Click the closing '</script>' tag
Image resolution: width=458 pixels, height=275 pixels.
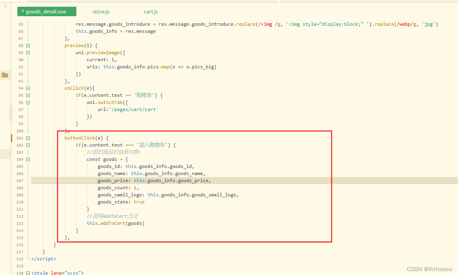[44, 259]
